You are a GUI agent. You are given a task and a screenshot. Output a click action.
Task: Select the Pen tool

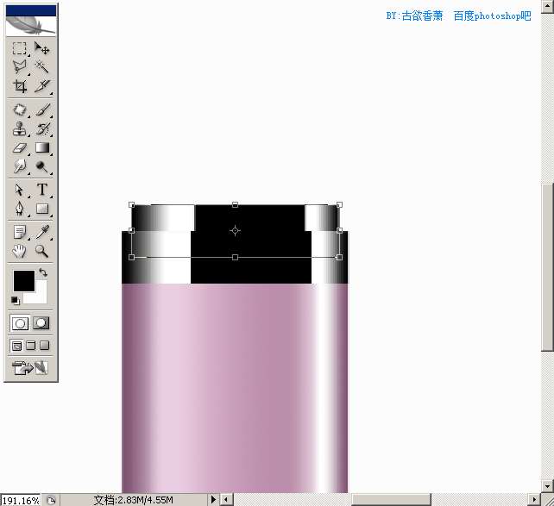click(19, 209)
